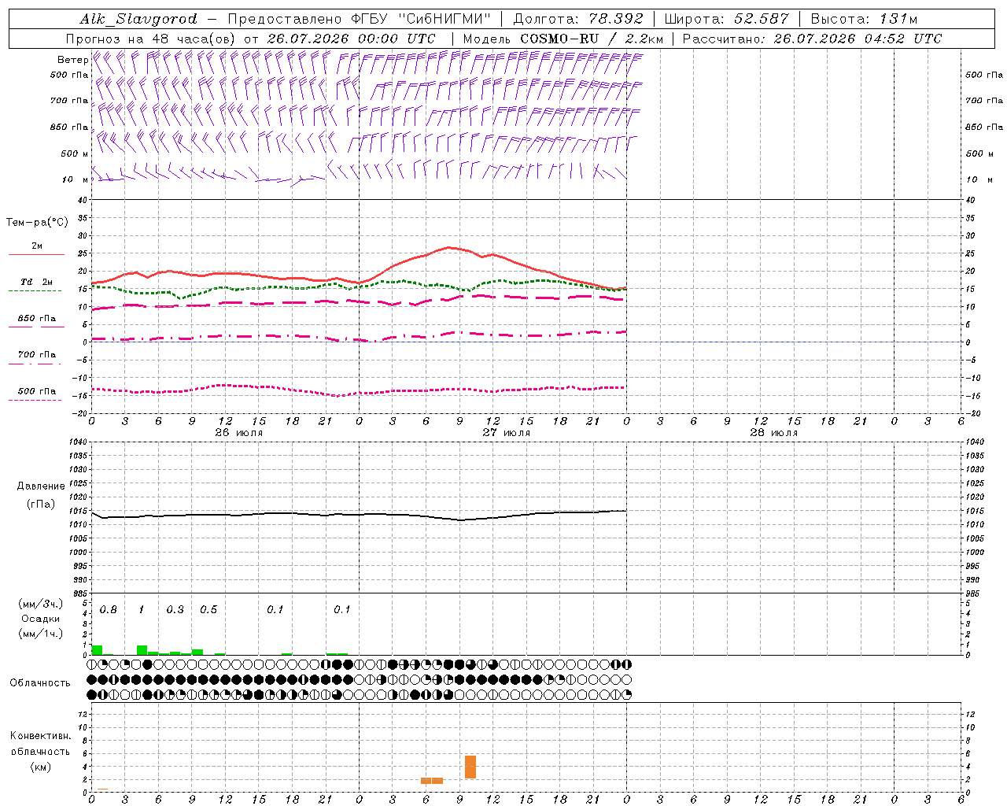
Task: Select the Широта 52.587 header field
Action: point(726,19)
